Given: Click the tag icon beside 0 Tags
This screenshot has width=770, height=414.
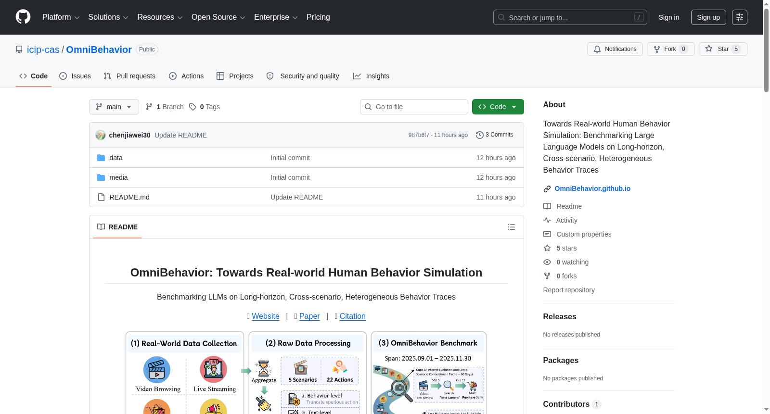Looking at the screenshot, I should [192, 107].
